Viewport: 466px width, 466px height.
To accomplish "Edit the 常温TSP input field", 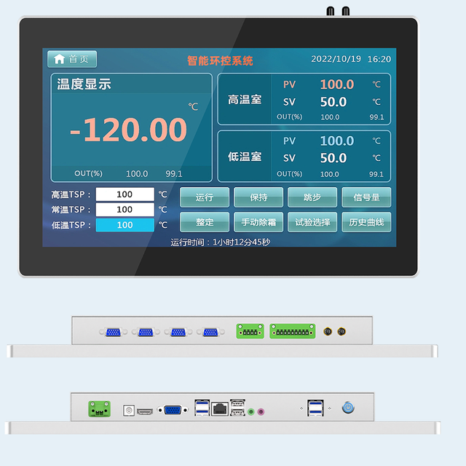I will (125, 210).
